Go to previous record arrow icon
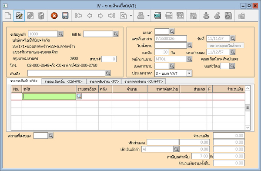Image resolution: width=261 pixels, height=171 pixels. [90, 16]
